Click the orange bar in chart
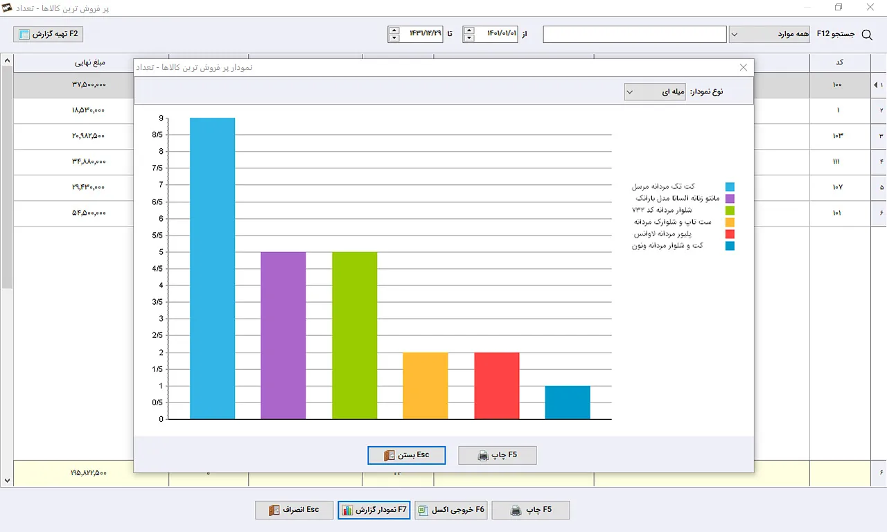The height and width of the screenshot is (532, 887). (x=425, y=386)
